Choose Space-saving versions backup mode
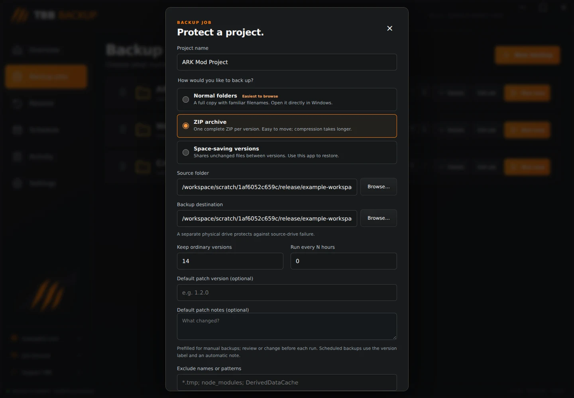574x398 pixels. (x=287, y=152)
